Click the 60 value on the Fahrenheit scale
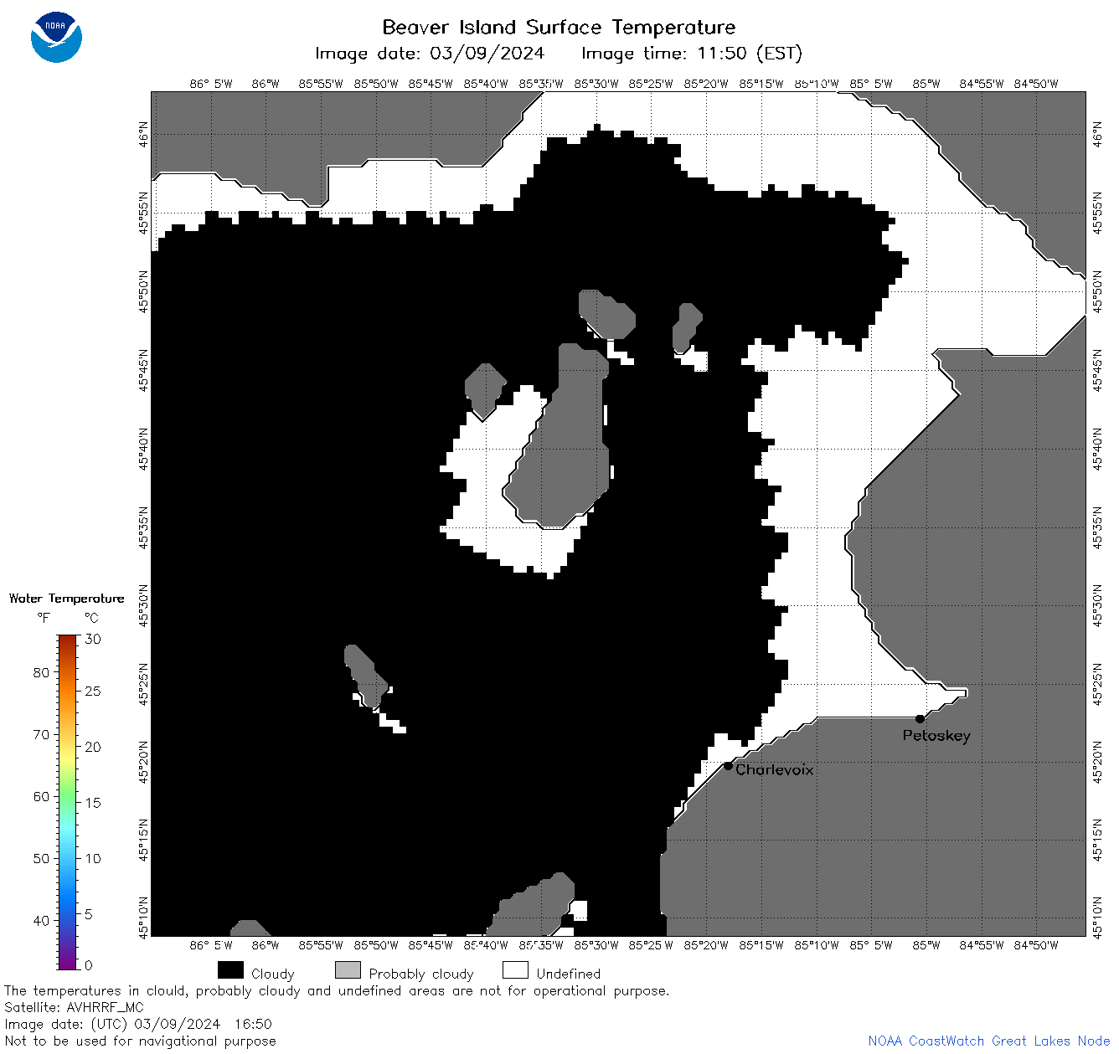 [41, 796]
